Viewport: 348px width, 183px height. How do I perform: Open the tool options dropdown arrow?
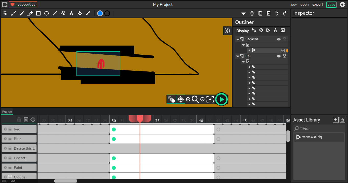click(x=243, y=13)
